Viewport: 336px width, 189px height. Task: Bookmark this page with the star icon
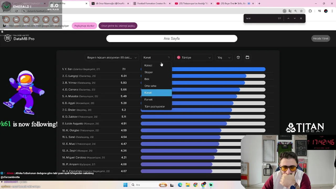(301, 11)
